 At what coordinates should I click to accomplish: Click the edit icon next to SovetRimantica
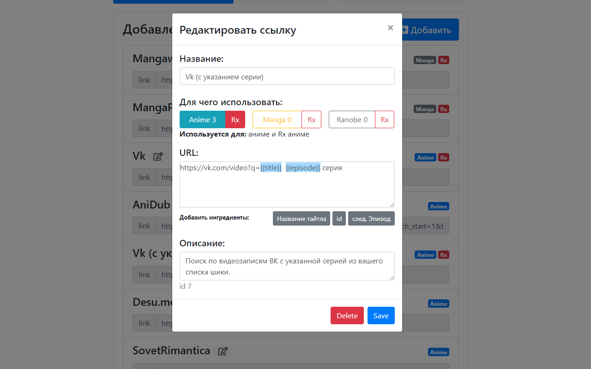pos(223,351)
